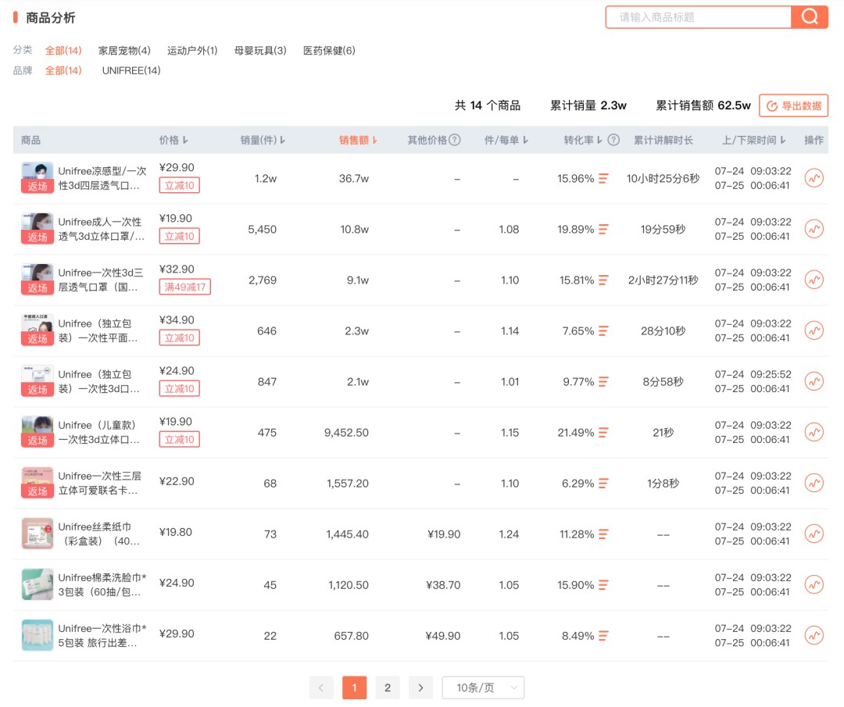Click 10小时25分6秒 duration cell
This screenshot has width=844, height=707.
click(x=663, y=179)
